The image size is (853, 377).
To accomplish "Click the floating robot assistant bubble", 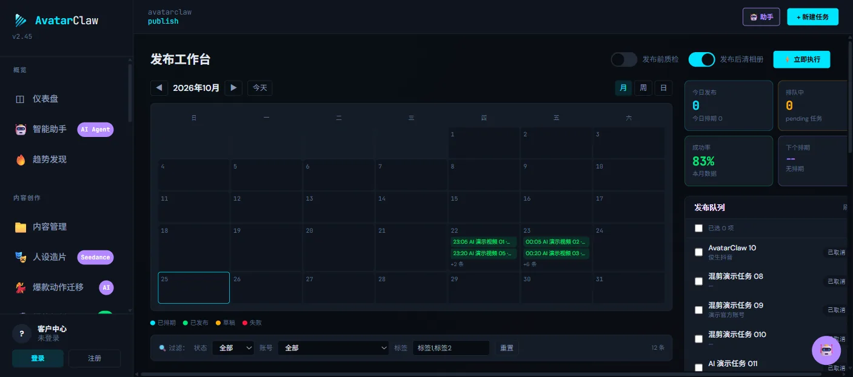I will pyautogui.click(x=826, y=350).
